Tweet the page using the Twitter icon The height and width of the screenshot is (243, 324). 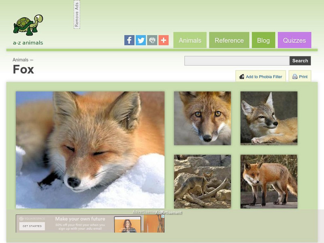click(x=140, y=40)
